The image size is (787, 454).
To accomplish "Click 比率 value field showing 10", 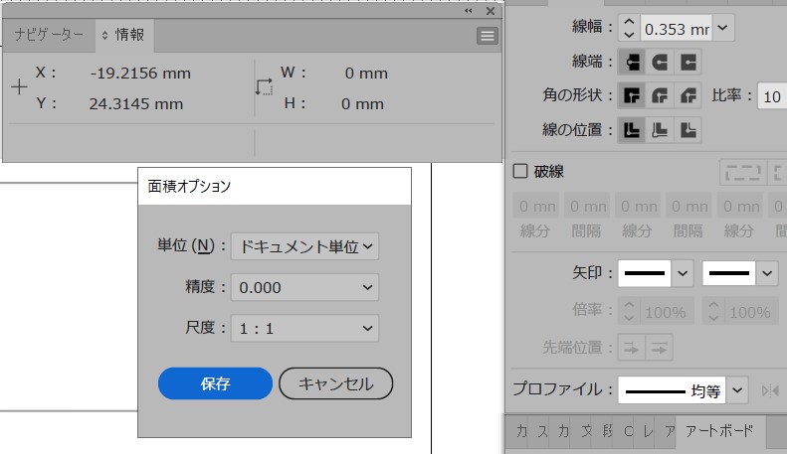I will pos(772,96).
